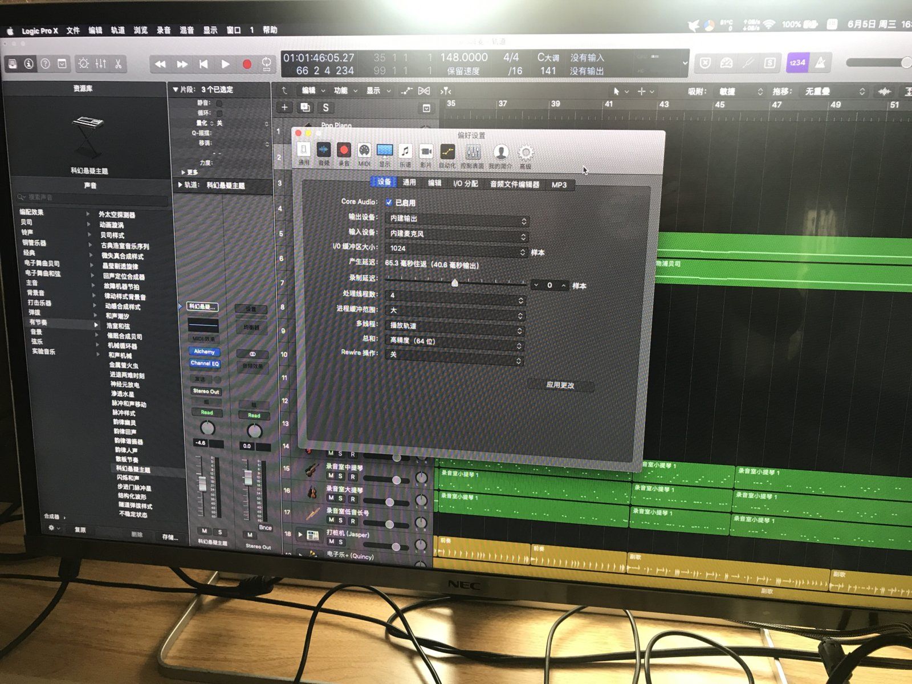Image resolution: width=912 pixels, height=684 pixels.
Task: Mute the 录音室中提琴 track
Action: click(331, 476)
